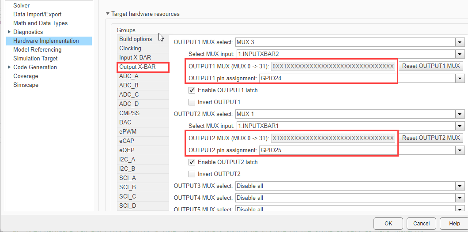The image size is (468, 232).
Task: Select SCI_D group
Action: click(x=143, y=206)
